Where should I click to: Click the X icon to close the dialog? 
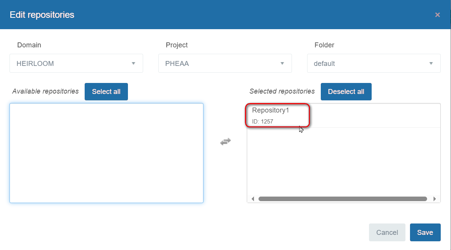point(437,14)
